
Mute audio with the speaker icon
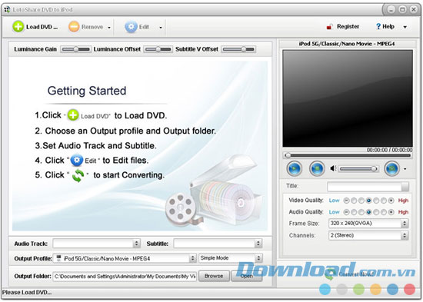click(334, 168)
